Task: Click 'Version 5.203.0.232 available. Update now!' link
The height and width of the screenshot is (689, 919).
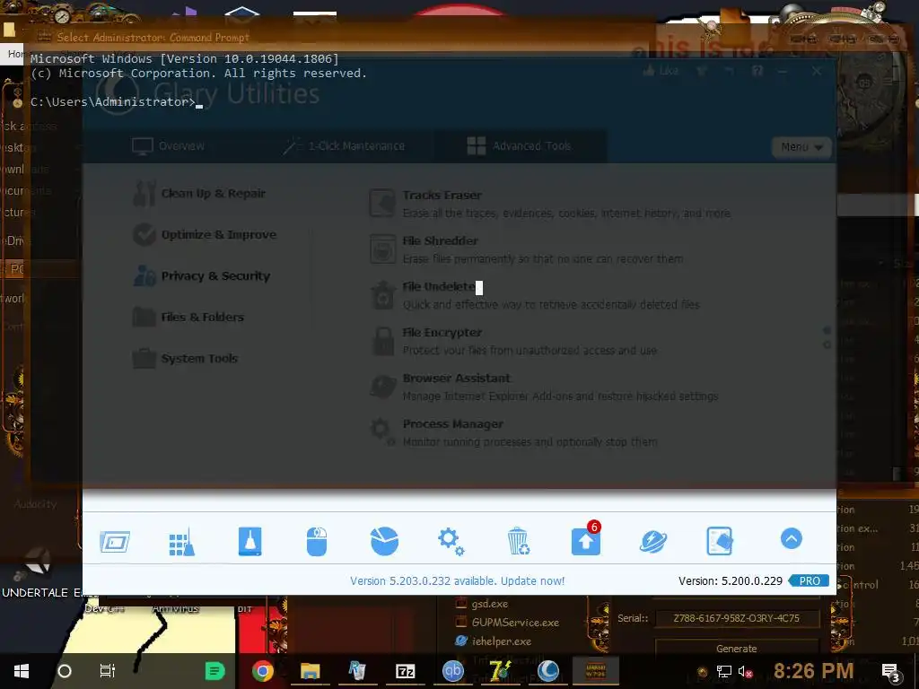Action: 457,580
